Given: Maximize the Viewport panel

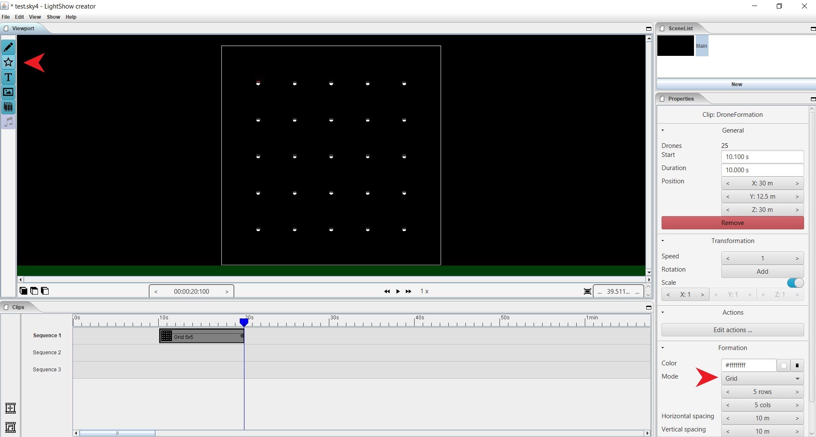Looking at the screenshot, I should (649, 29).
